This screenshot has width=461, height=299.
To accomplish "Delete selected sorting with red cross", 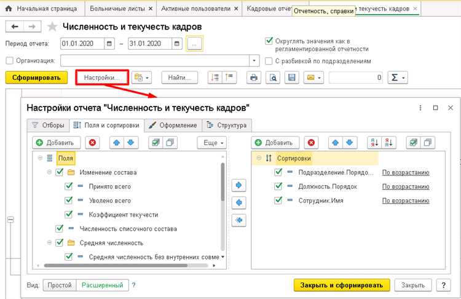I will pos(311,143).
